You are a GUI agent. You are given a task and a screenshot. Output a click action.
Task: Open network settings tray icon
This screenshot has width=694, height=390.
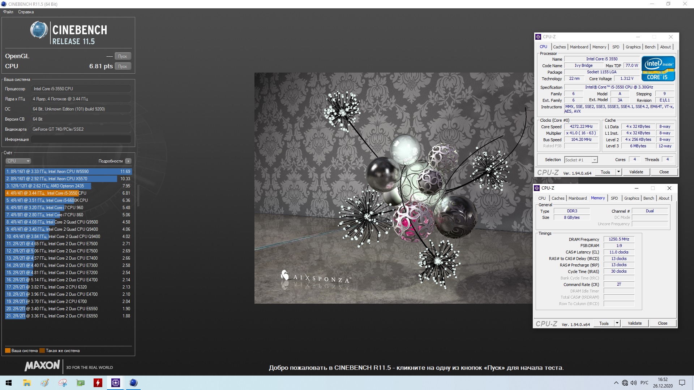pyautogui.click(x=625, y=383)
